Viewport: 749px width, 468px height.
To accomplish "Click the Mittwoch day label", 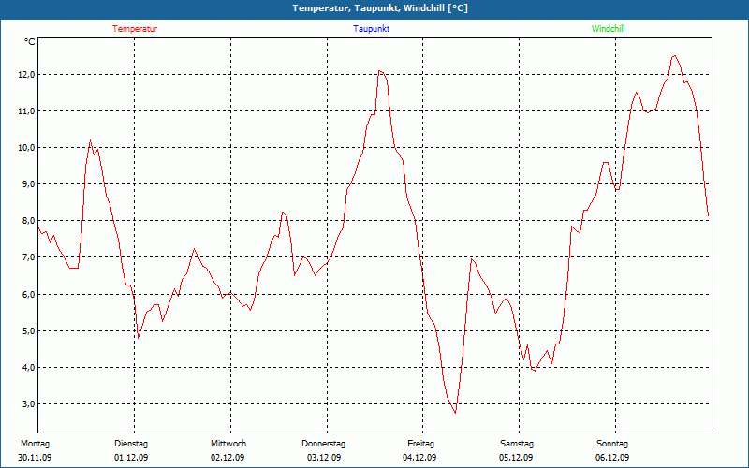I will [228, 444].
